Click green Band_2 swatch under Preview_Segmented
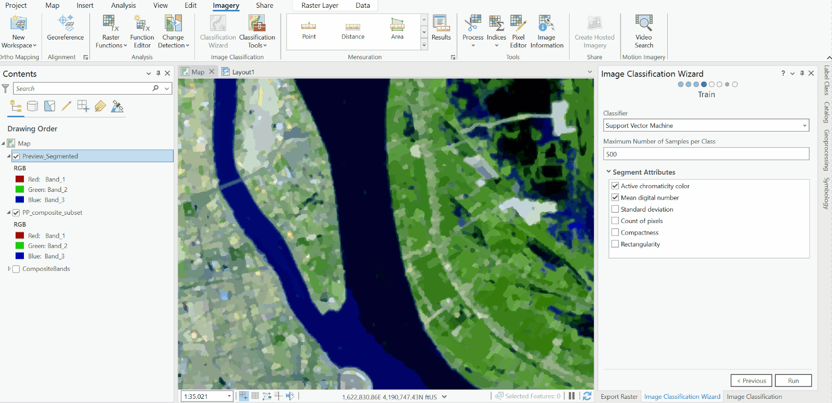The height and width of the screenshot is (403, 832). pyautogui.click(x=20, y=189)
